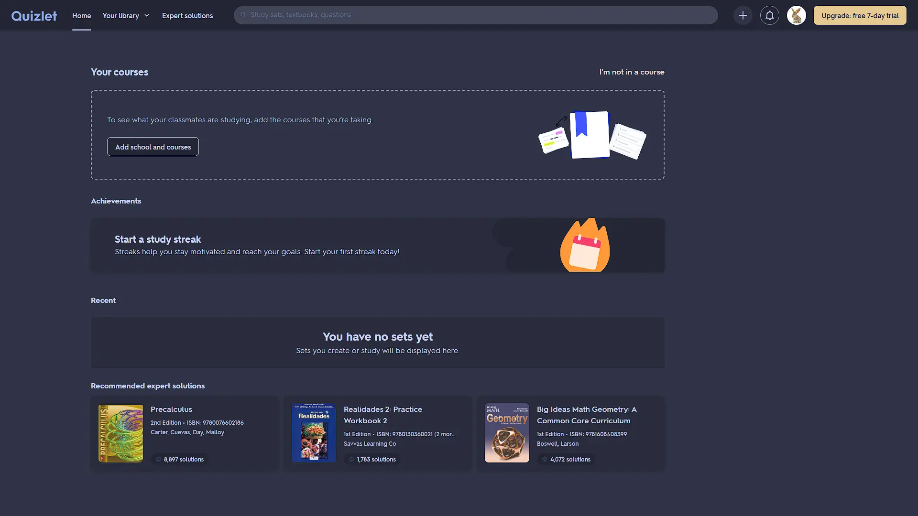
Task: Open notifications bell
Action: [769, 15]
